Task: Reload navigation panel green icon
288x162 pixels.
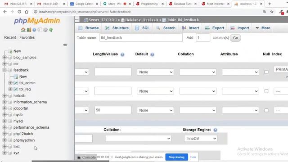Action: (51, 30)
